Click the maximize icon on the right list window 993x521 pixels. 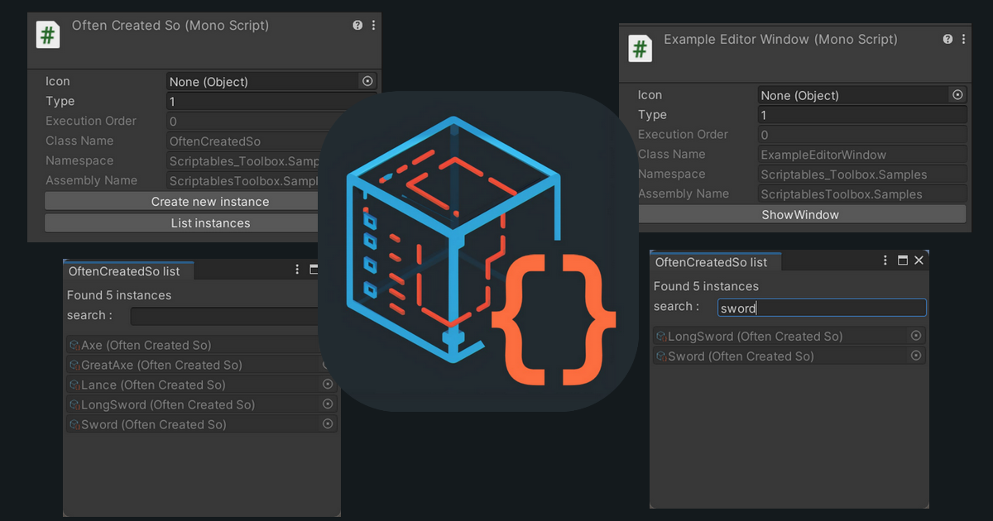pyautogui.click(x=902, y=260)
